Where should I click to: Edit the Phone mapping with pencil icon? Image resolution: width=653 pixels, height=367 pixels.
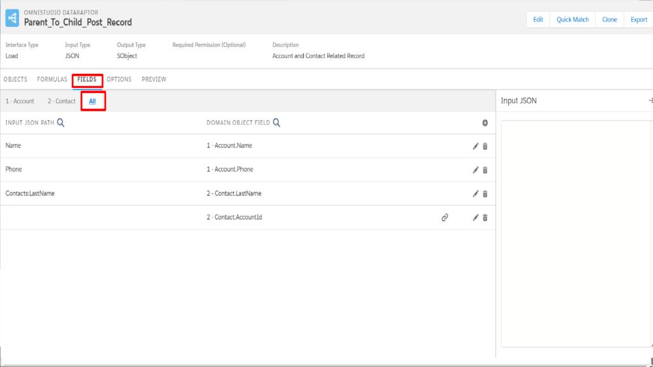(x=475, y=169)
